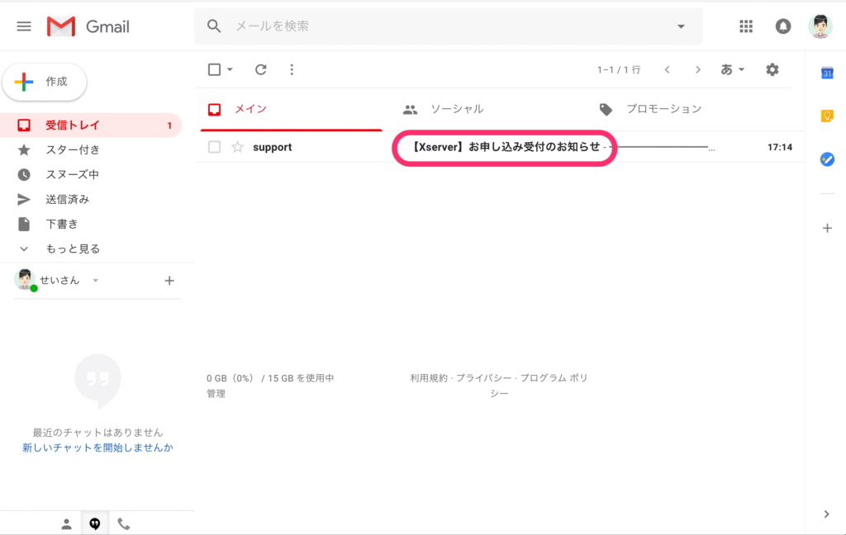Open the Gmail settings gear

click(772, 69)
